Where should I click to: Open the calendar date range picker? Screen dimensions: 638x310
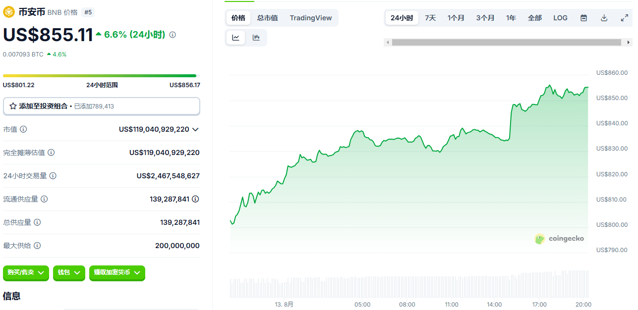[x=584, y=18]
